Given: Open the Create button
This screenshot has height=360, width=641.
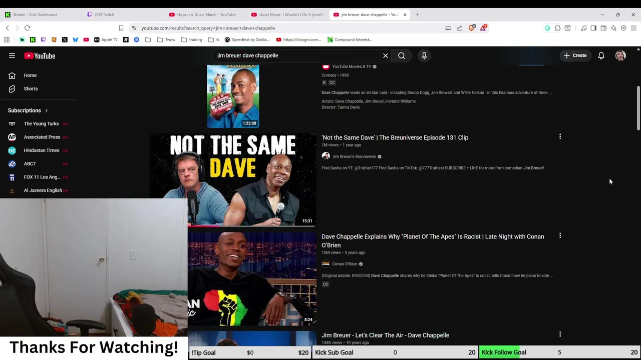Looking at the screenshot, I should click(575, 55).
